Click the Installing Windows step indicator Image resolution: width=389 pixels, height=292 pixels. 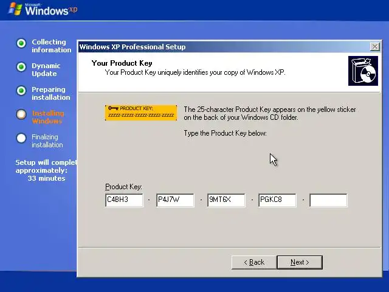pyautogui.click(x=21, y=114)
